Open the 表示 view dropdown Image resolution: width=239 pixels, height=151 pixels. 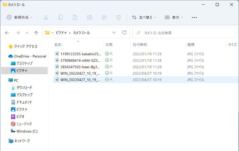coord(174,17)
